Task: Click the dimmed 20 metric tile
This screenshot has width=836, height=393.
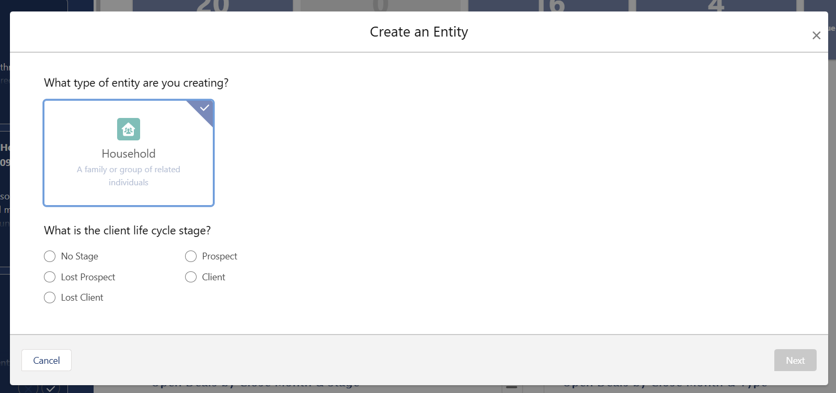Action: pos(213,6)
